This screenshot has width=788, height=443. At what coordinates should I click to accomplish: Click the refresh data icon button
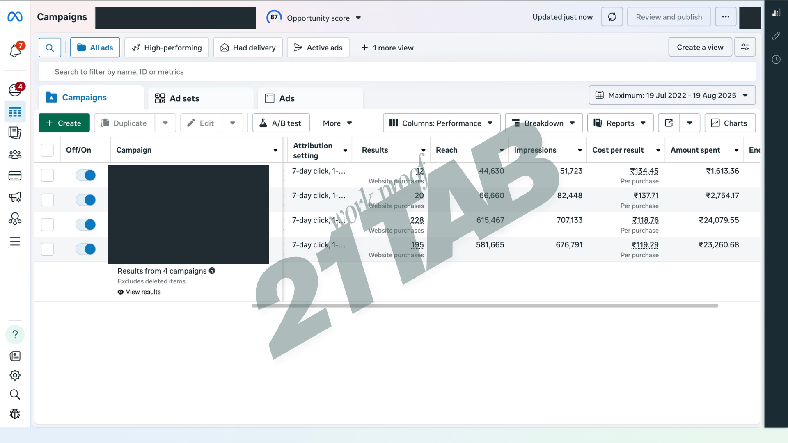[612, 17]
